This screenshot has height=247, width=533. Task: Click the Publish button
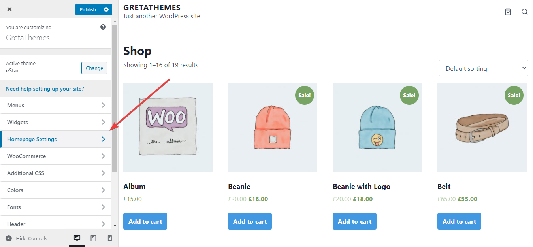click(88, 9)
